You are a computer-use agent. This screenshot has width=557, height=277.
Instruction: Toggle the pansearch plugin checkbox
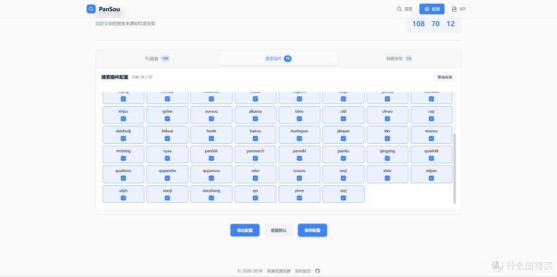pyautogui.click(x=255, y=158)
